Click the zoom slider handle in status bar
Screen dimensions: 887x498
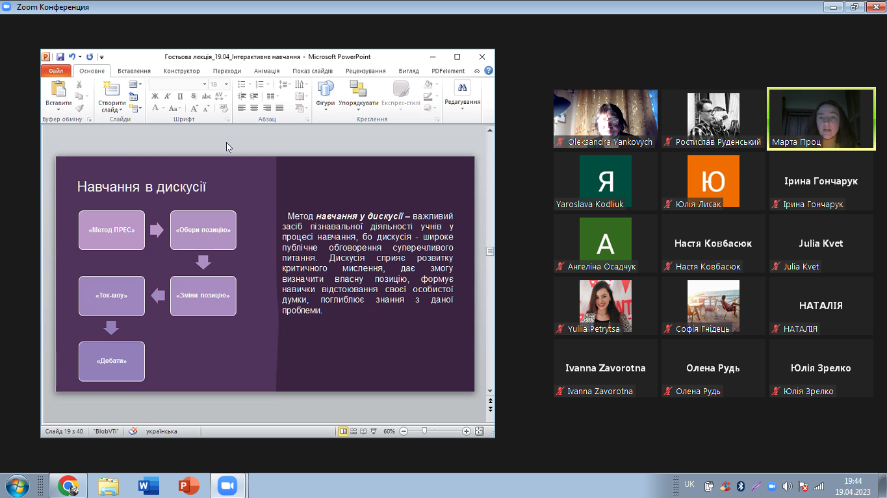click(424, 431)
